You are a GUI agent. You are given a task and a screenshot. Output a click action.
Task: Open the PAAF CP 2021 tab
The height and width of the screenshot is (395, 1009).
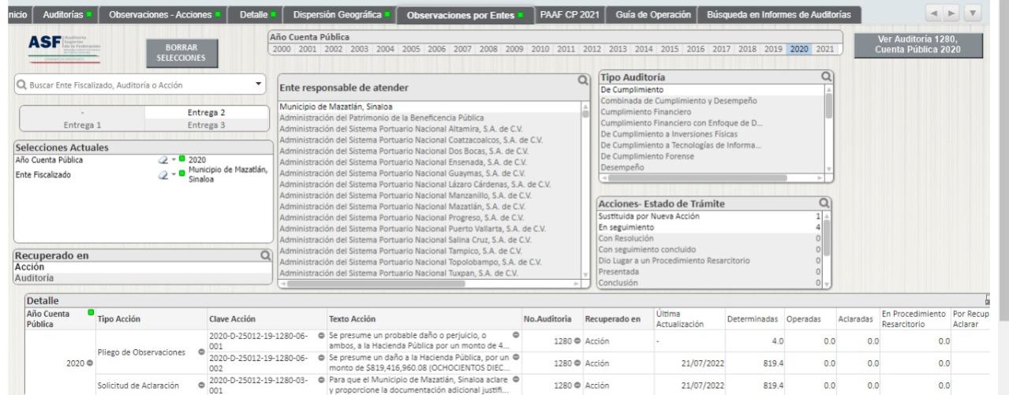coord(568,15)
